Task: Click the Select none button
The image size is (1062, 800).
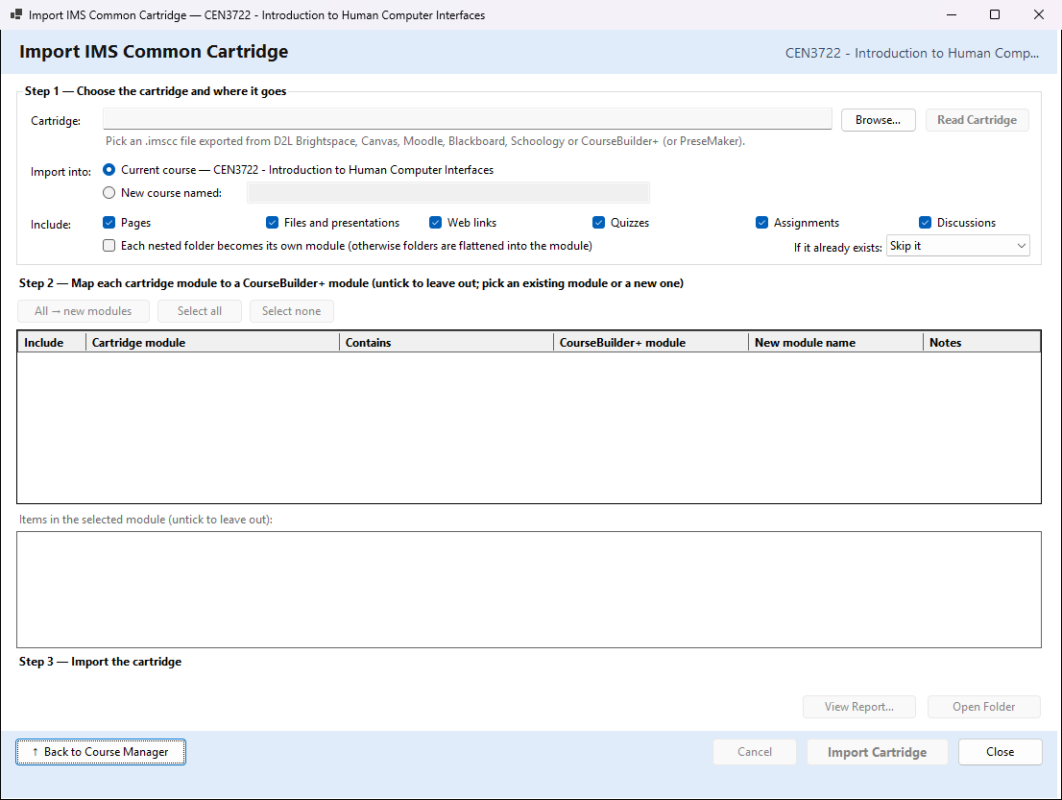Action: coord(291,311)
